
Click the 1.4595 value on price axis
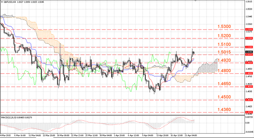pos(249,92)
